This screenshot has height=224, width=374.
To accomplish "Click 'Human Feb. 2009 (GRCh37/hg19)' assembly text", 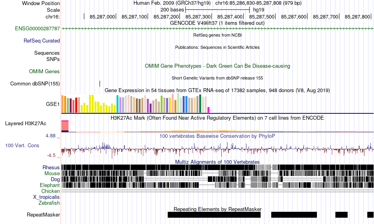I will (x=172, y=3).
